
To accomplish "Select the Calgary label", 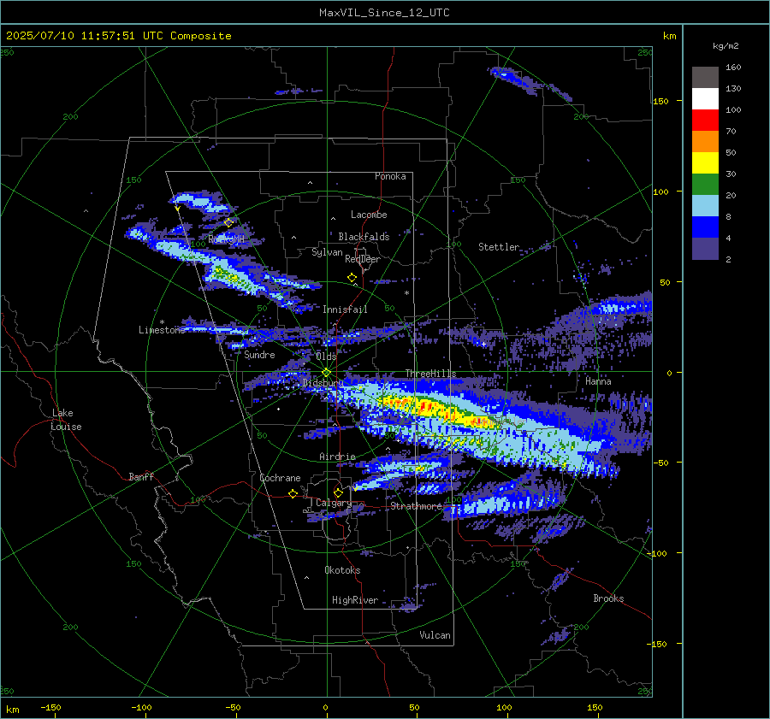I will (334, 503).
